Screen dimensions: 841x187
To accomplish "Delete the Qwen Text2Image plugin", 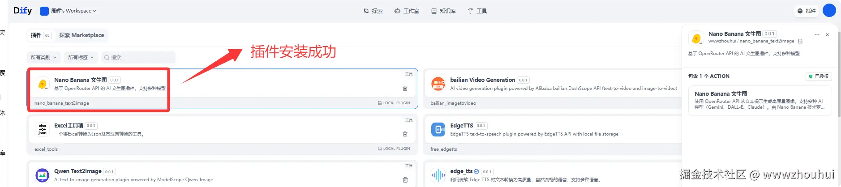I will 405,180.
